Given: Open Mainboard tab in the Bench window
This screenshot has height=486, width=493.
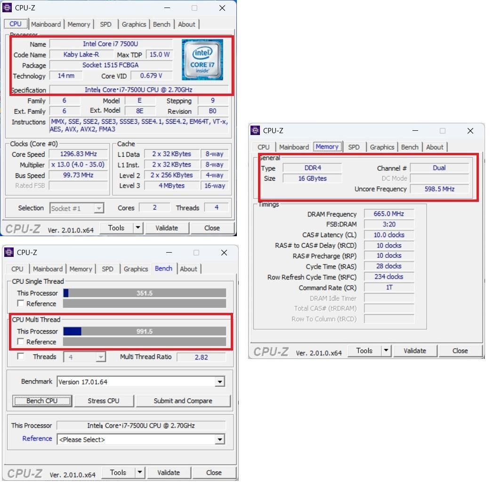Looking at the screenshot, I should [48, 269].
